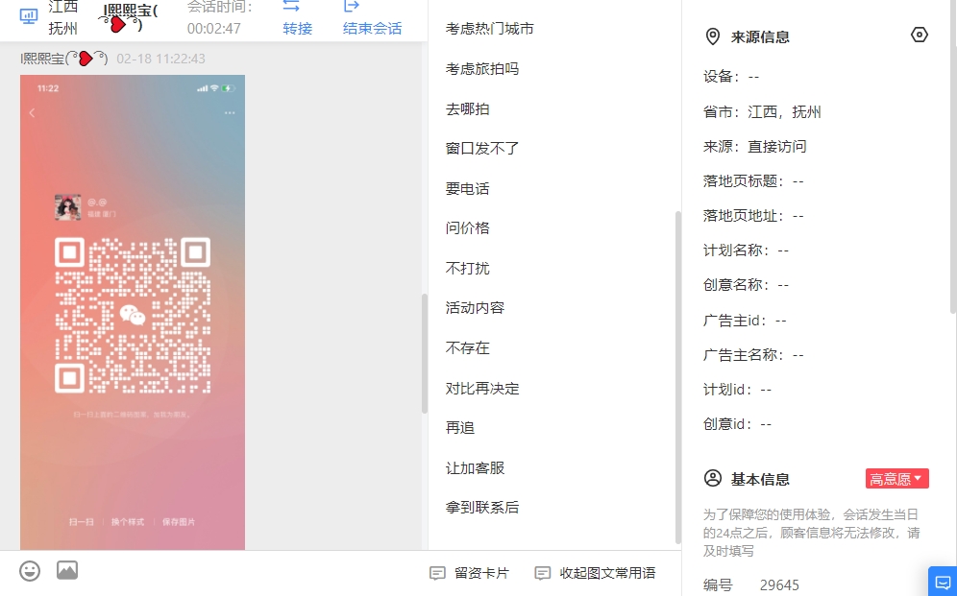Click the send image icon
Image resolution: width=957 pixels, height=596 pixels.
[67, 570]
